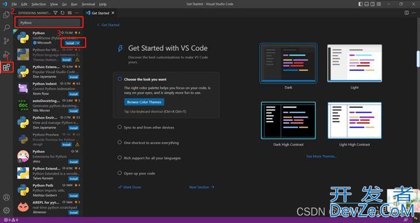Refresh the extensions list

click(x=62, y=13)
